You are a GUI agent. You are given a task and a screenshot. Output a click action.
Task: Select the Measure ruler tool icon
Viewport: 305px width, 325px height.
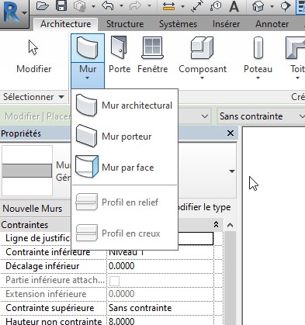(168, 6)
